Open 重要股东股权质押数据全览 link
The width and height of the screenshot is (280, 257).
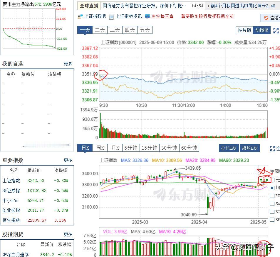click(207, 16)
